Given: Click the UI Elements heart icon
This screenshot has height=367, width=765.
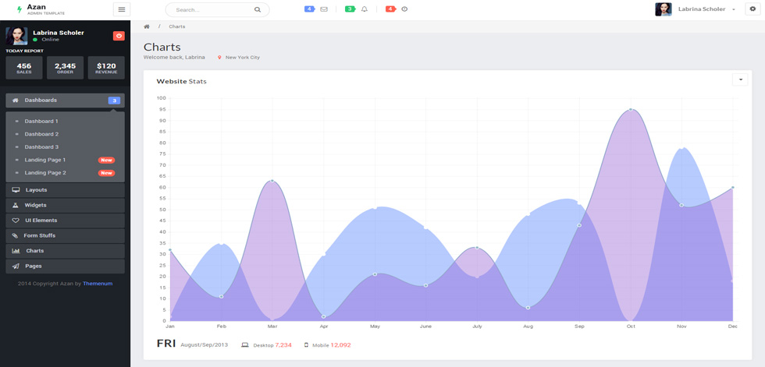Looking at the screenshot, I should (16, 221).
